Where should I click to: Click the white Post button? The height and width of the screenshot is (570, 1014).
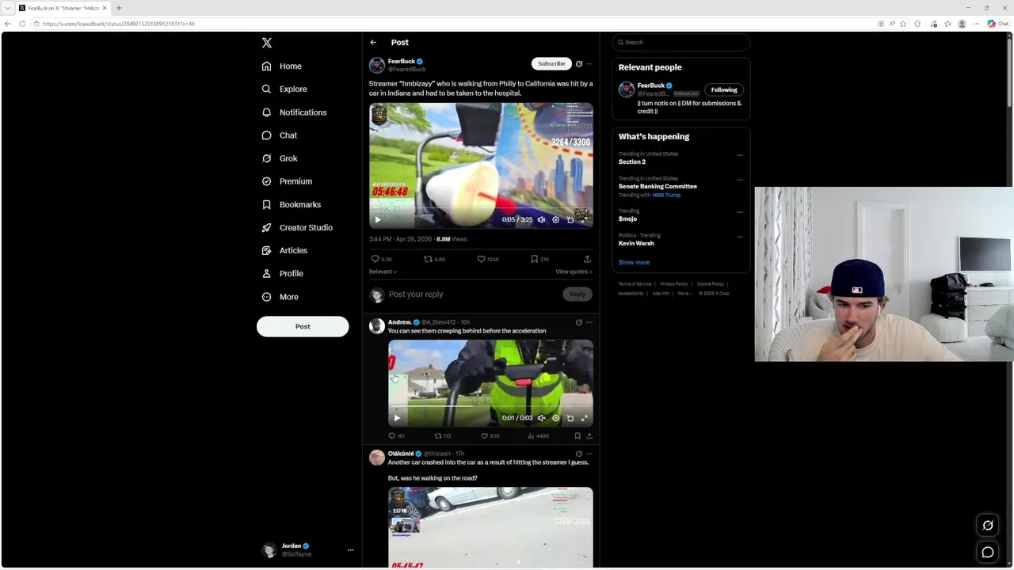click(x=303, y=326)
